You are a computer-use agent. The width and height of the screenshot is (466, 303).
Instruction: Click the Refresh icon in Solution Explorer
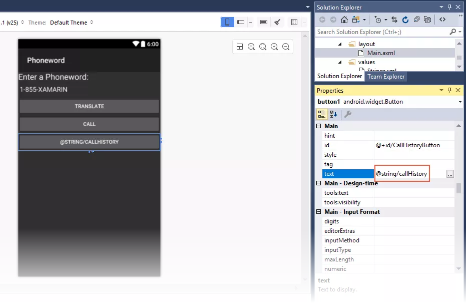click(x=405, y=20)
